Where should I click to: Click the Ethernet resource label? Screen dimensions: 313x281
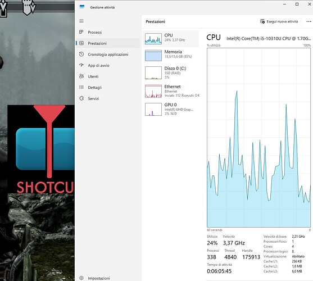pyautogui.click(x=173, y=87)
